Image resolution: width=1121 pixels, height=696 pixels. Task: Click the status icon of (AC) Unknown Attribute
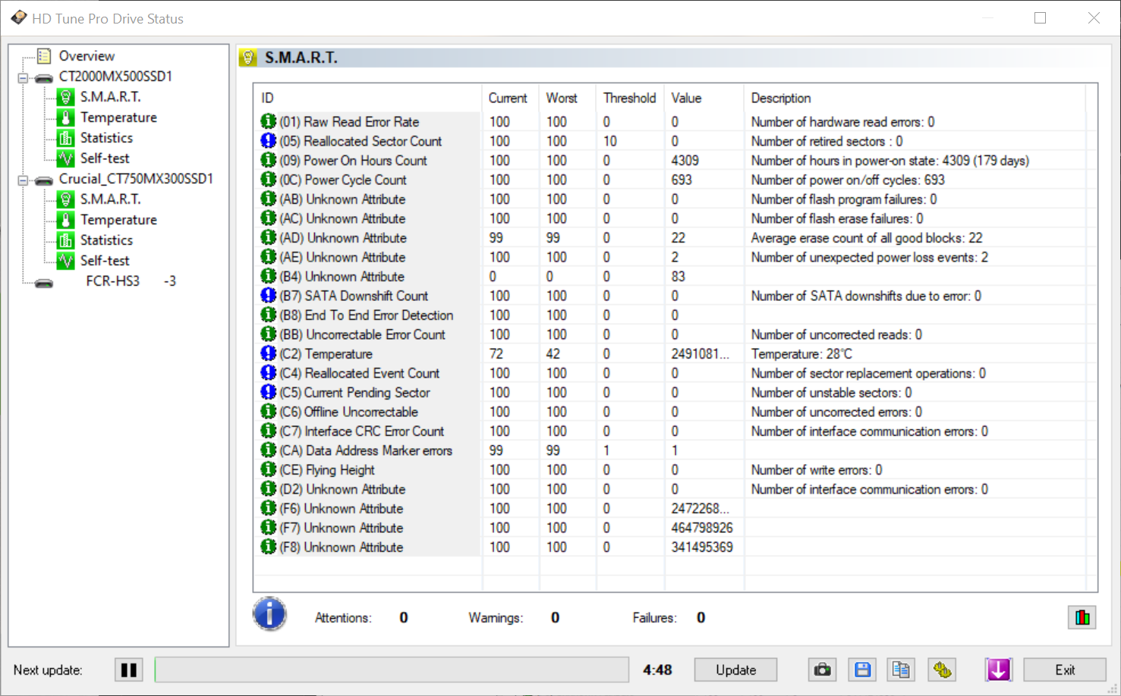point(268,218)
